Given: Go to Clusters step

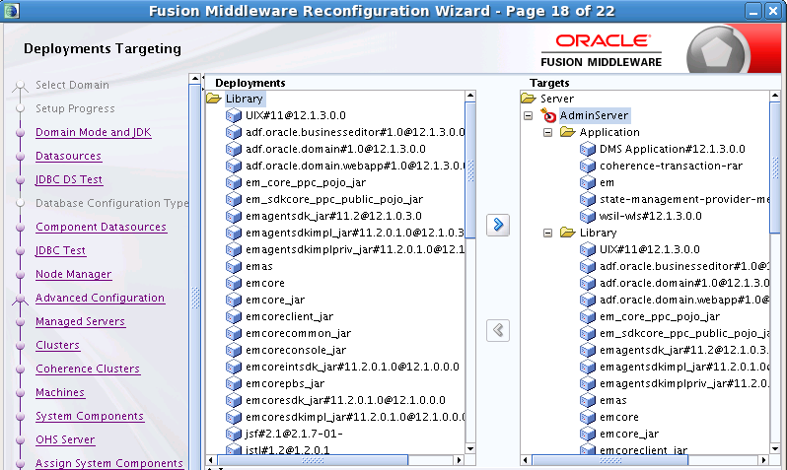Looking at the screenshot, I should 58,345.
